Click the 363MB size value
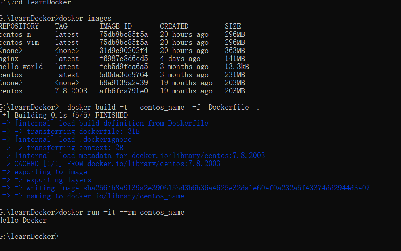The height and width of the screenshot is (251, 401). (x=234, y=51)
